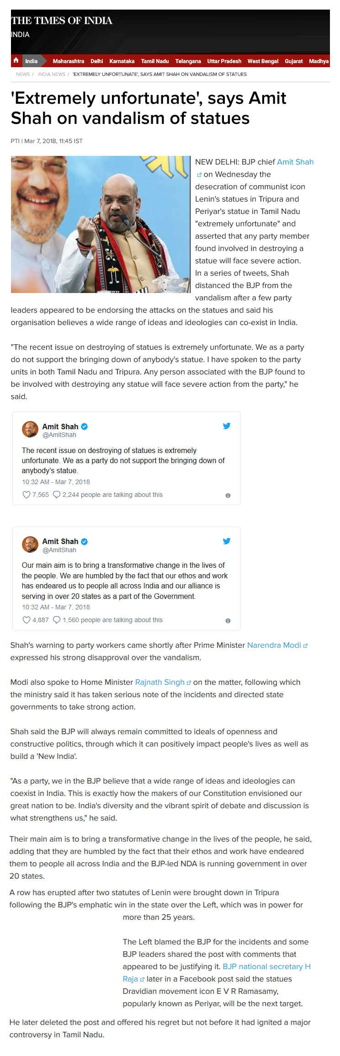Click the home icon in navigation bar
The height and width of the screenshot is (1056, 340).
click(x=16, y=60)
